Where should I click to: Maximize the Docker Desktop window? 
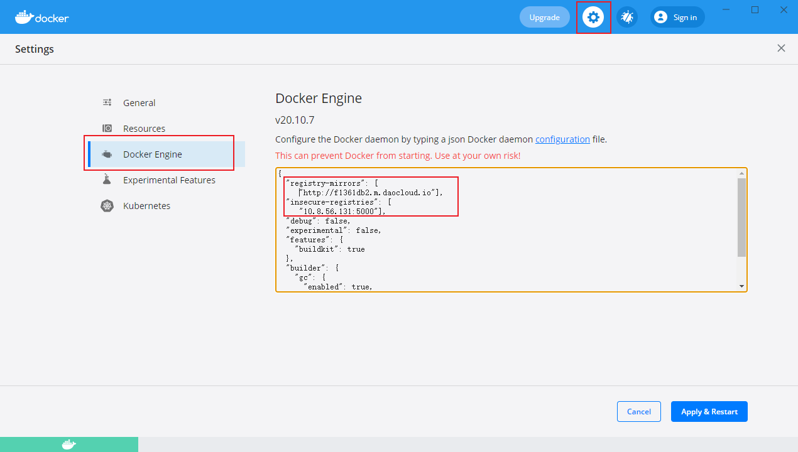click(755, 9)
